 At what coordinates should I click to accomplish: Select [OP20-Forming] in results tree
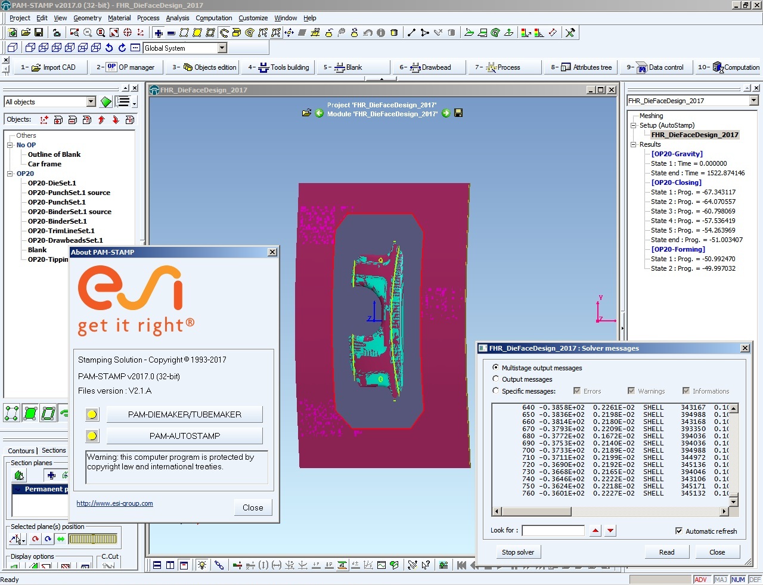pos(678,249)
